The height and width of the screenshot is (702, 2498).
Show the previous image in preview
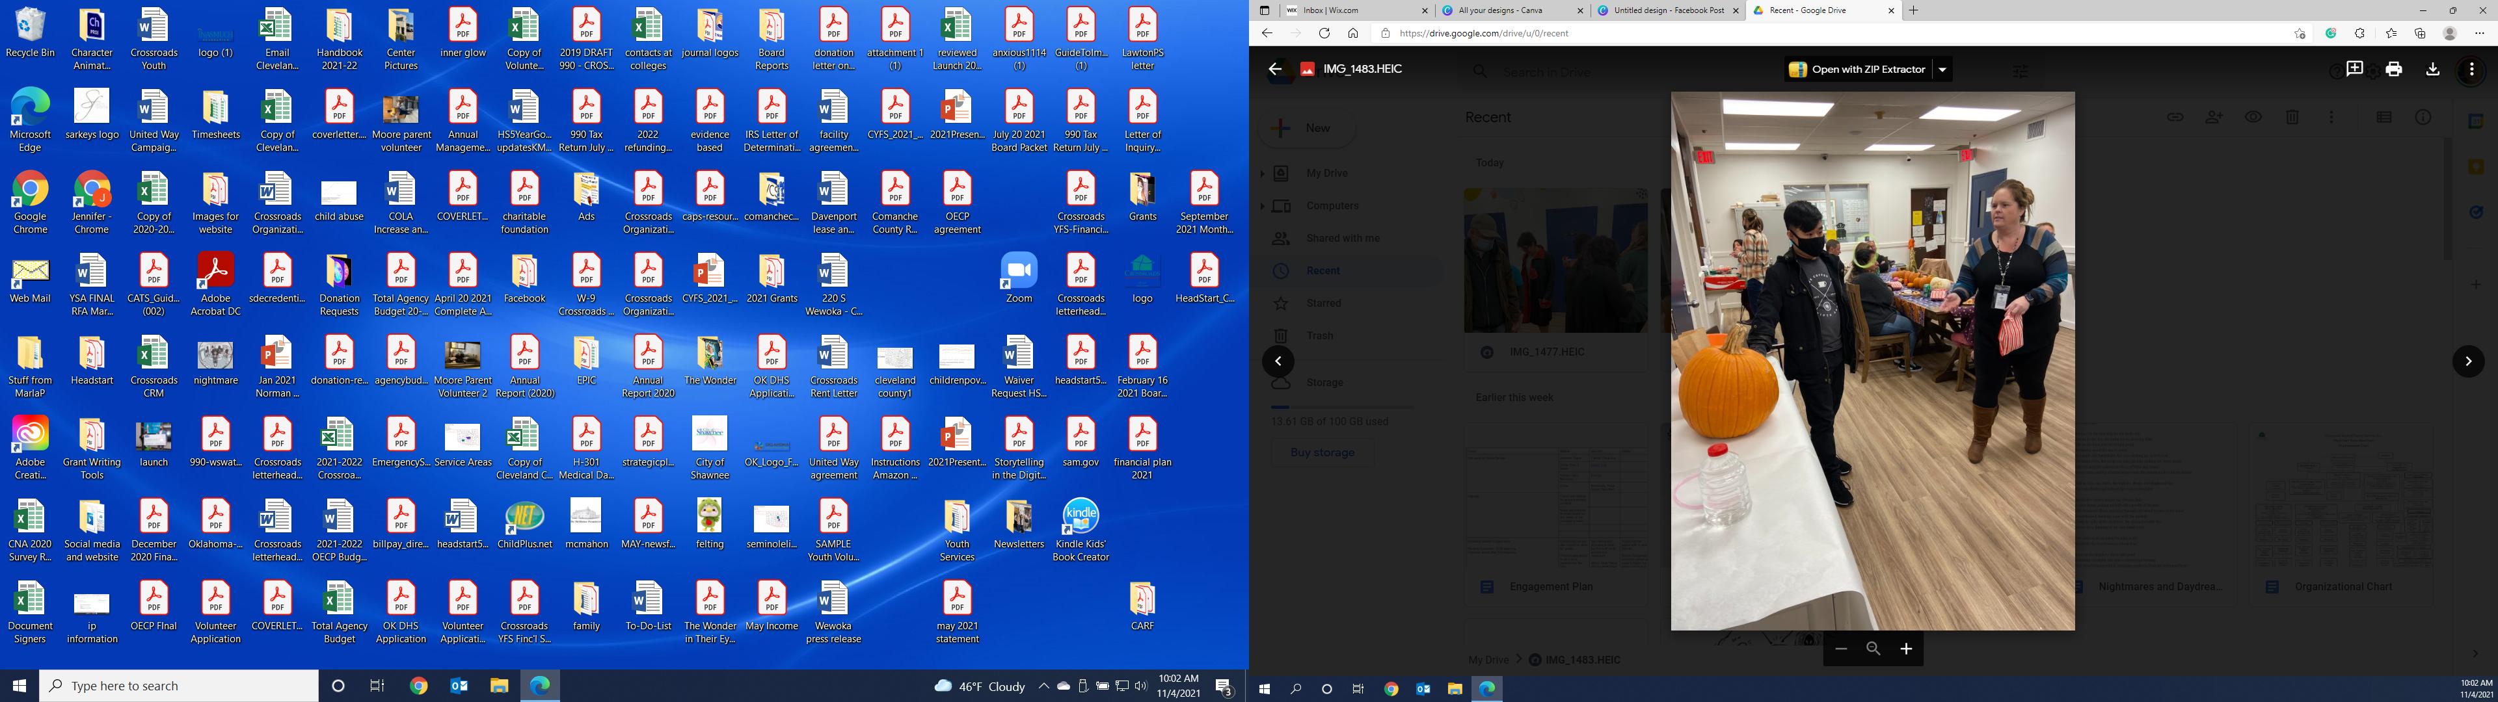pos(1278,361)
